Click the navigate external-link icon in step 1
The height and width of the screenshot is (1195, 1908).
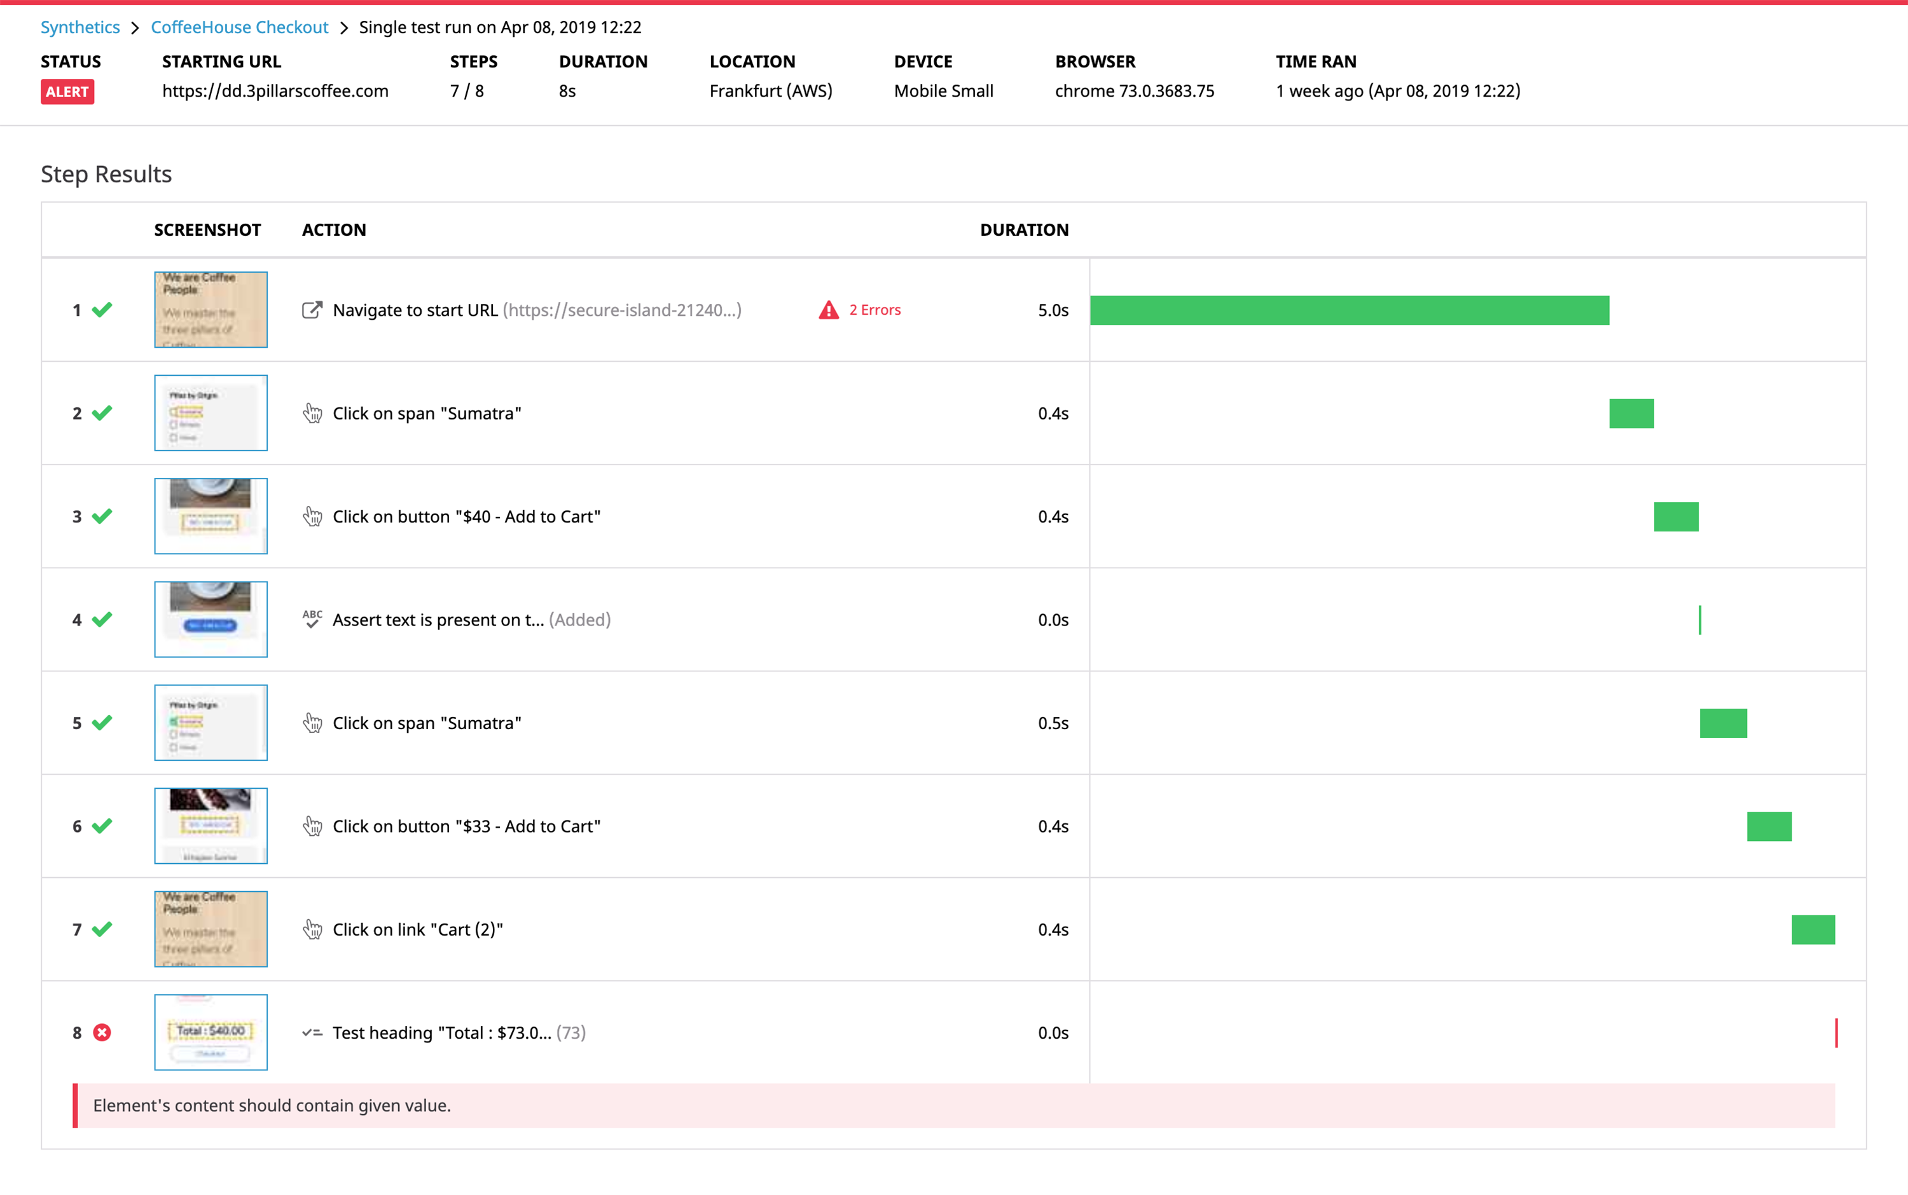tap(312, 310)
